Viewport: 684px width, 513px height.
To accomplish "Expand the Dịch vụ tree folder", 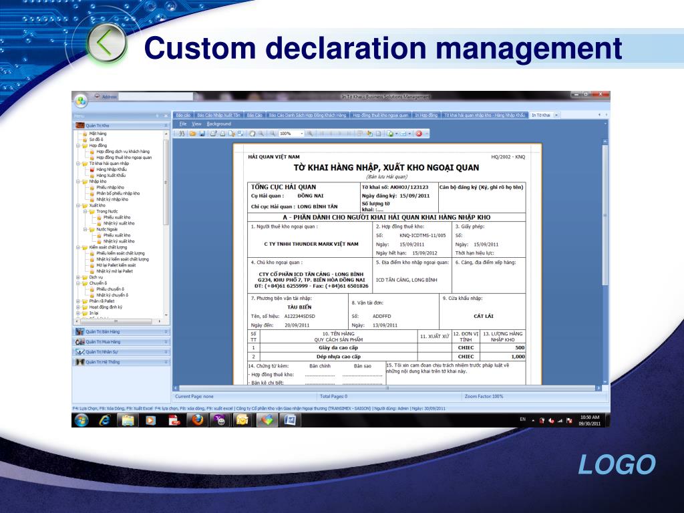I will pos(78,277).
